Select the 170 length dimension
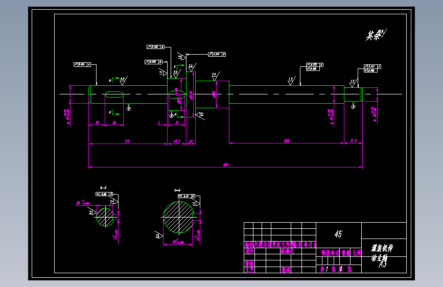This screenshot has width=443, height=287. (x=127, y=141)
